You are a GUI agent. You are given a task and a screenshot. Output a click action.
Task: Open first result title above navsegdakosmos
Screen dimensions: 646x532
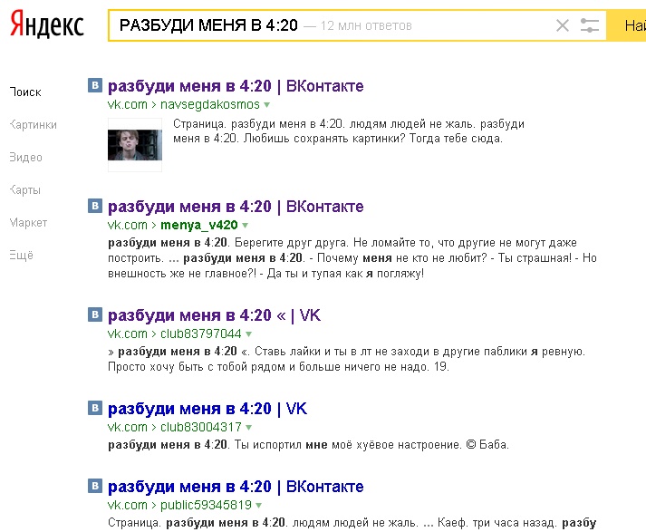point(236,86)
